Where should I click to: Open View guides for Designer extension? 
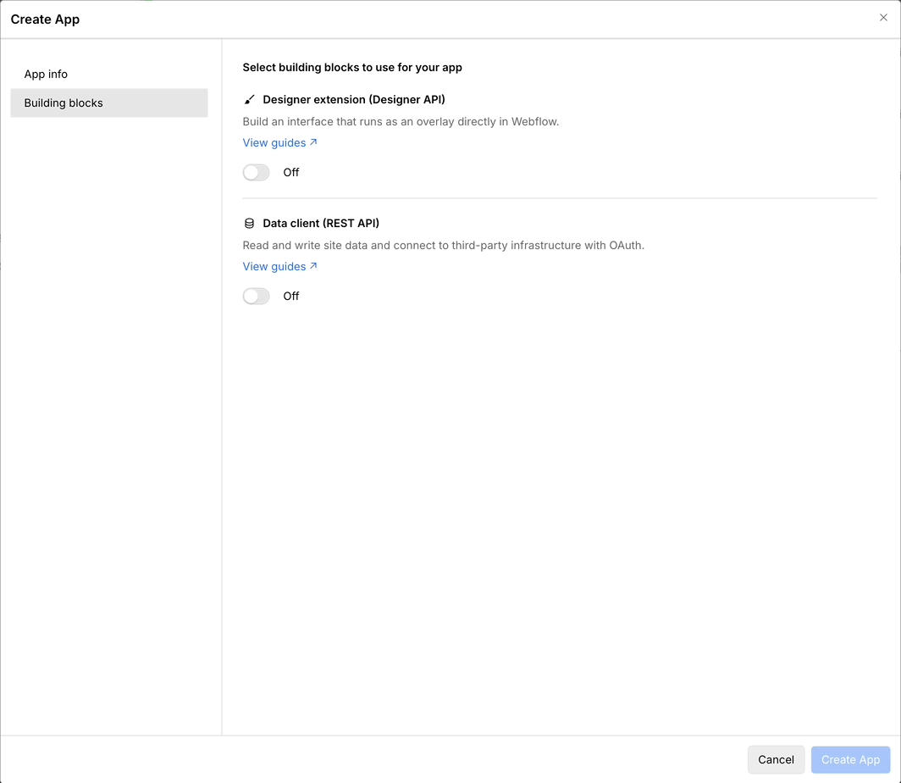(273, 142)
